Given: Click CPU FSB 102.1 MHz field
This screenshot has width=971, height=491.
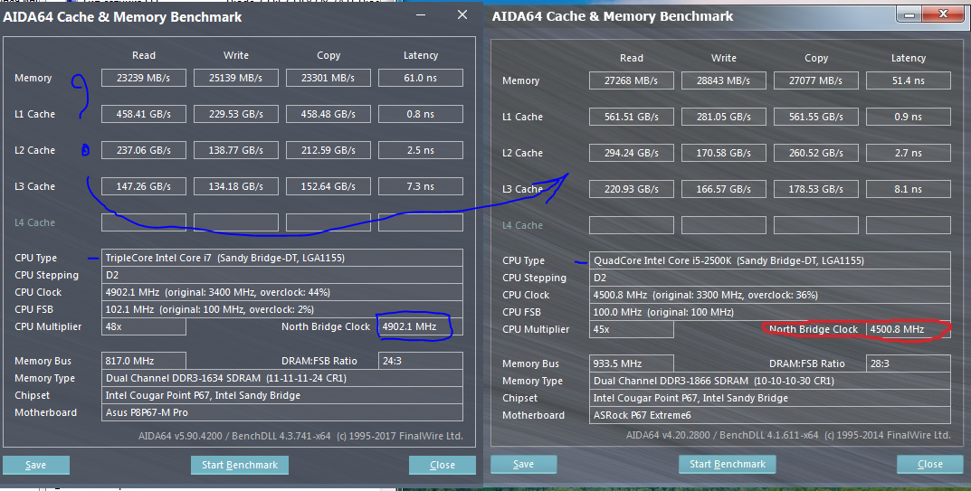Looking at the screenshot, I should tap(281, 309).
